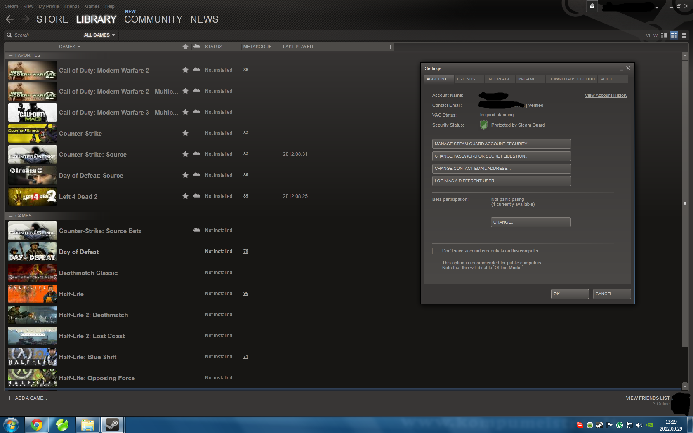Enable don't save account credentials checkbox
Screen dimensions: 693x433
click(x=435, y=251)
